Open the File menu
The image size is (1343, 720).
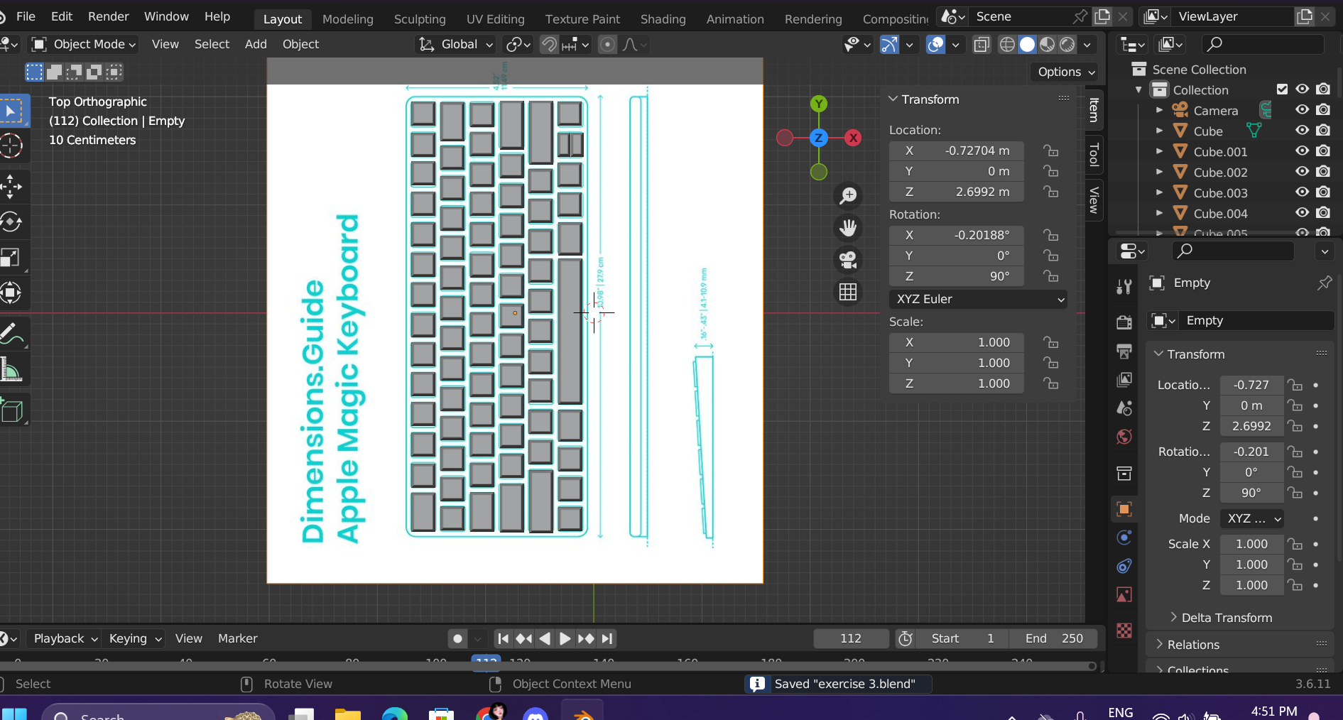26,16
